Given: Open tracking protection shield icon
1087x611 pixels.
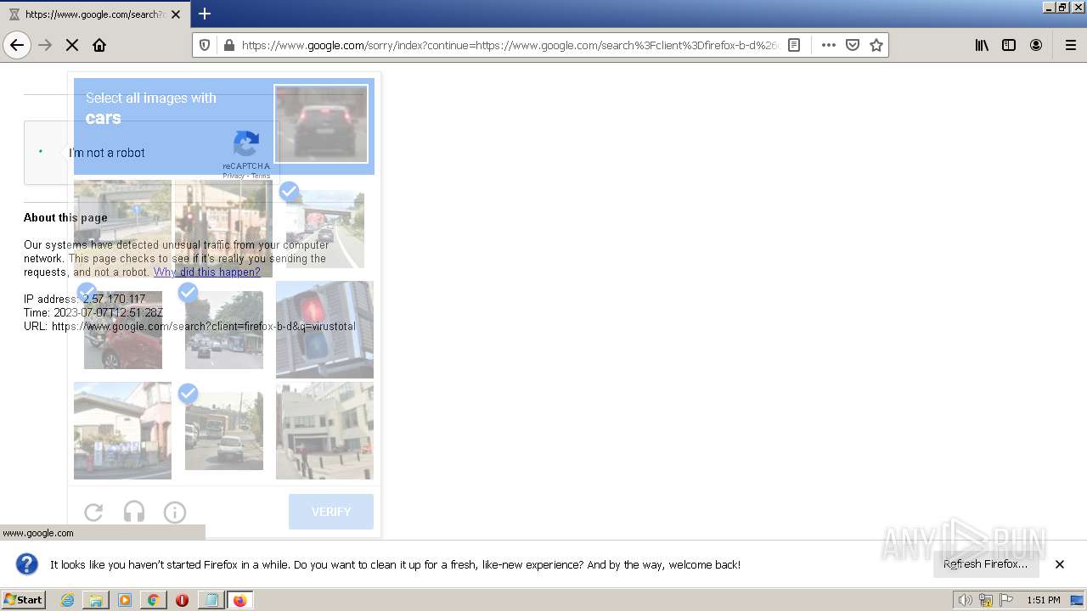Looking at the screenshot, I should (x=205, y=45).
